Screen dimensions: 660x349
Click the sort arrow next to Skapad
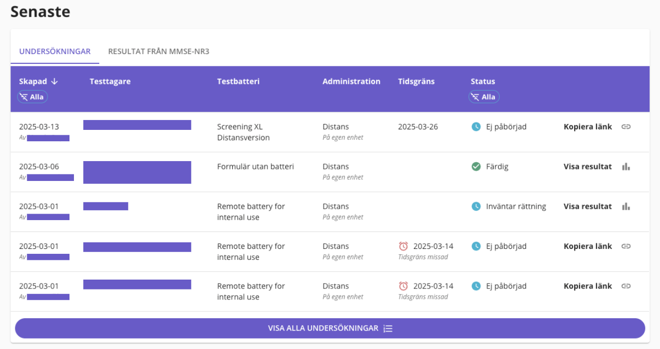55,81
